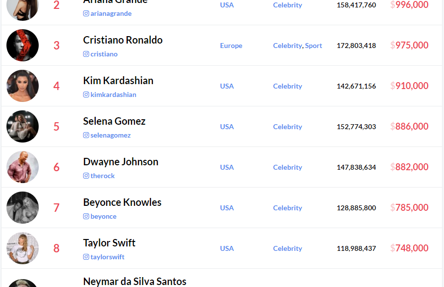Open Kim Kardashian's profile picture
444x287 pixels.
[x=23, y=86]
